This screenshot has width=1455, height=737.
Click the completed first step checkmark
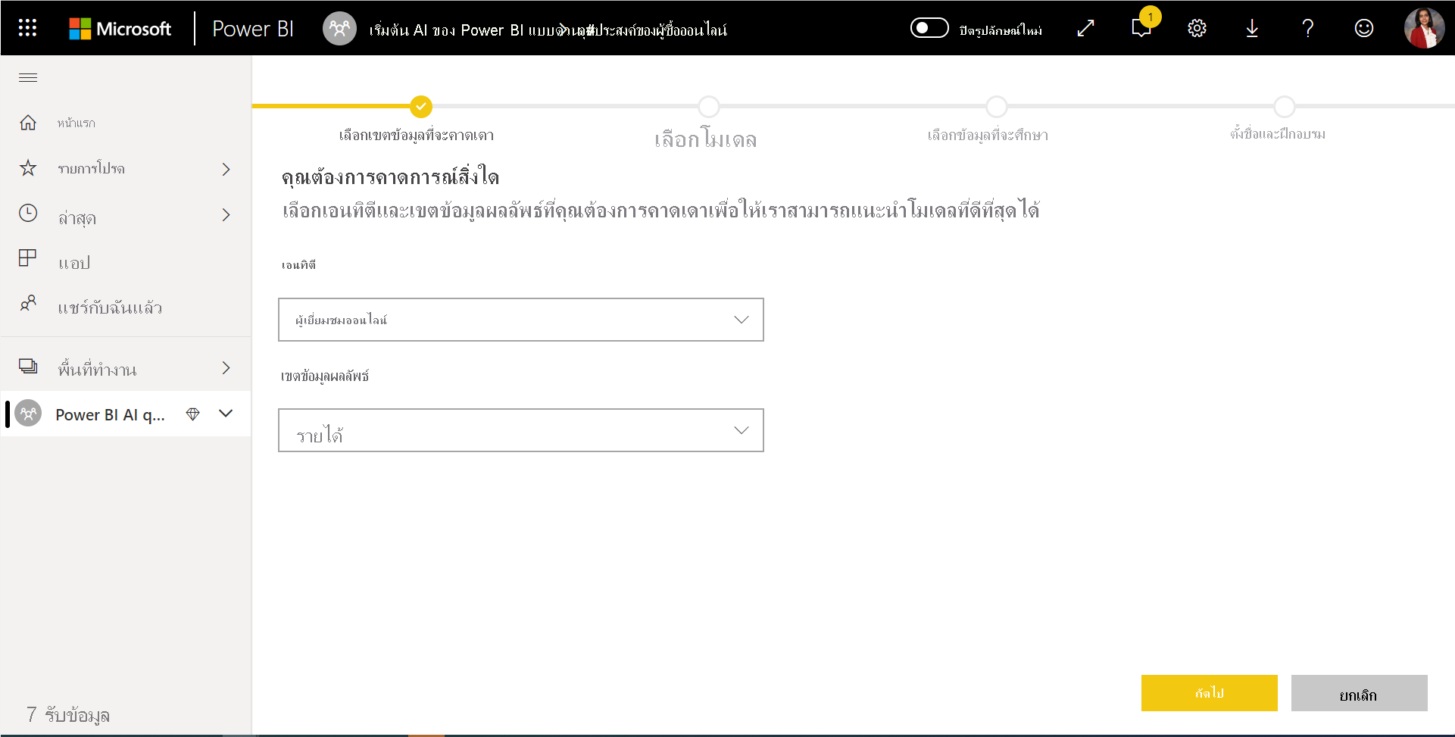click(x=421, y=107)
